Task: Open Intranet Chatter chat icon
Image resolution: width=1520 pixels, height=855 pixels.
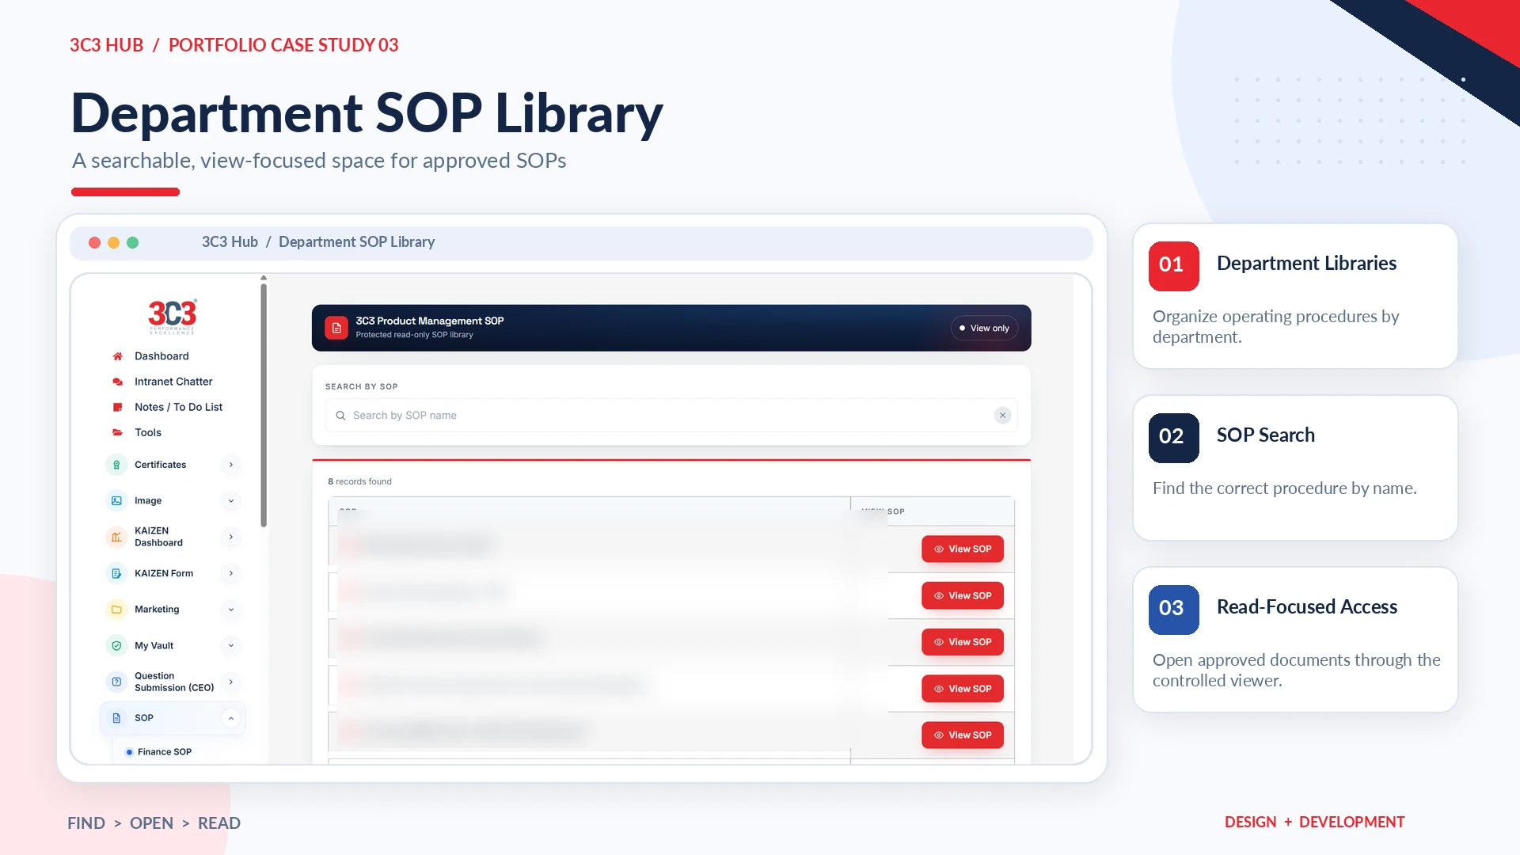Action: coord(117,382)
